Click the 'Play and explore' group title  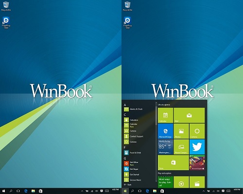coord(164,173)
